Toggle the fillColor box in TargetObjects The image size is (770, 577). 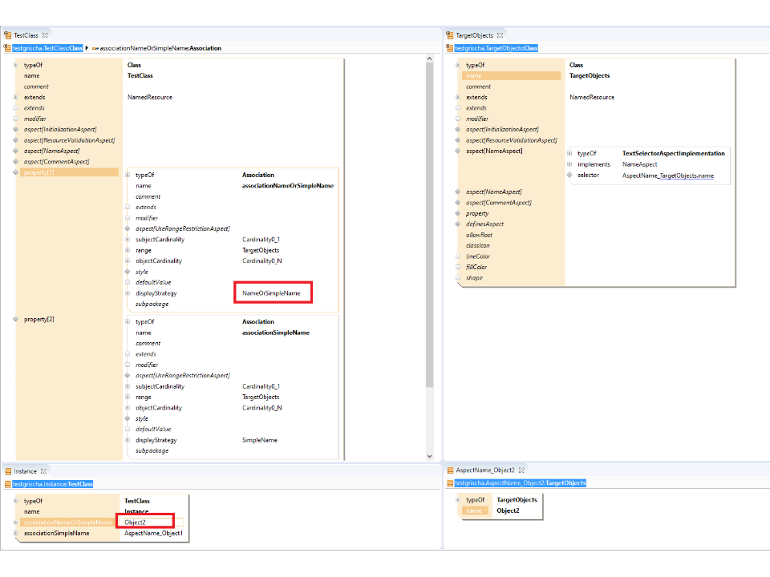click(458, 267)
